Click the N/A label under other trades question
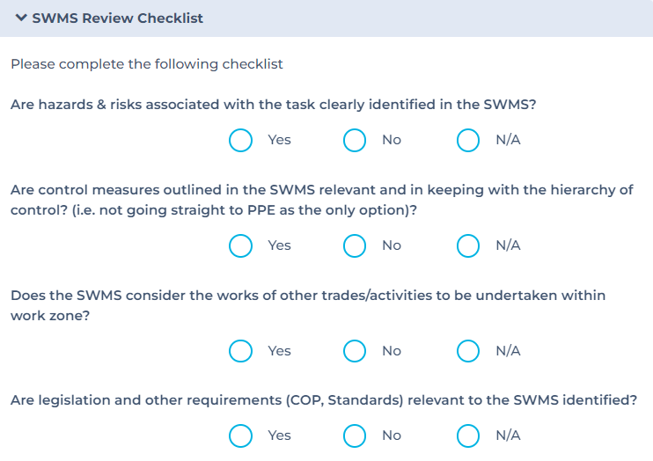The width and height of the screenshot is (653, 461). 508,351
